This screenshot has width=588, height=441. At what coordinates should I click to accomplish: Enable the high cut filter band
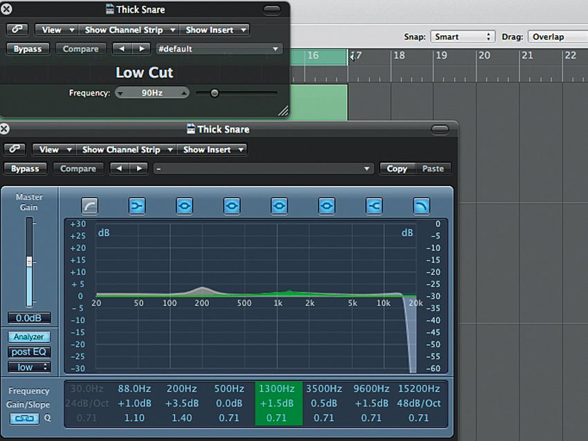click(x=421, y=205)
